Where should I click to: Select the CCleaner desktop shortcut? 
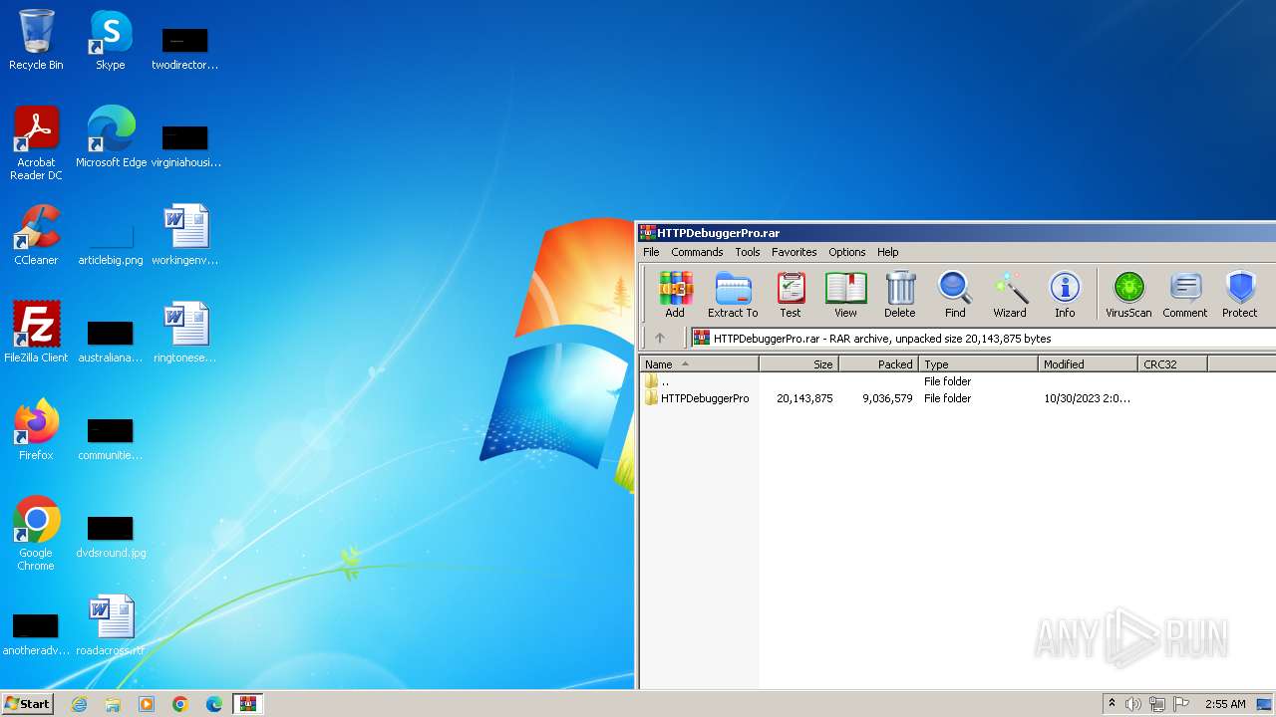(x=36, y=235)
